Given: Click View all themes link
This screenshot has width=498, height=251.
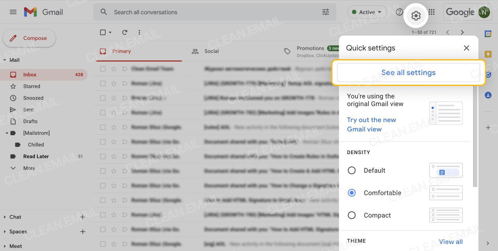Looking at the screenshot, I should coord(451,242).
